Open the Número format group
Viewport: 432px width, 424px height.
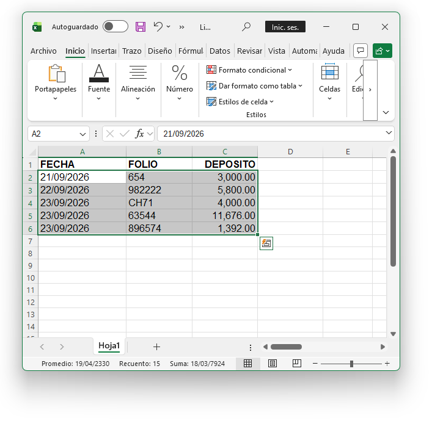(x=180, y=82)
